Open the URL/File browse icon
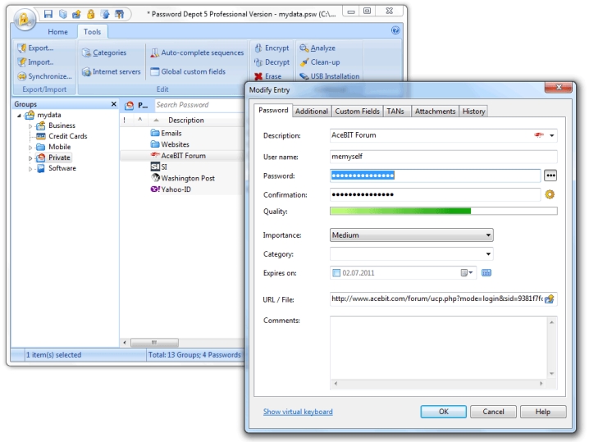This screenshot has width=589, height=442. (550, 298)
